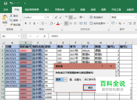Click the Undo arrow icon
The image size is (137, 100).
click(x=11, y=3)
